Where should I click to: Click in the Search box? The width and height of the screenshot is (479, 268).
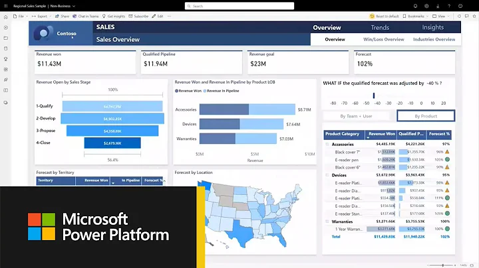[x=239, y=6]
